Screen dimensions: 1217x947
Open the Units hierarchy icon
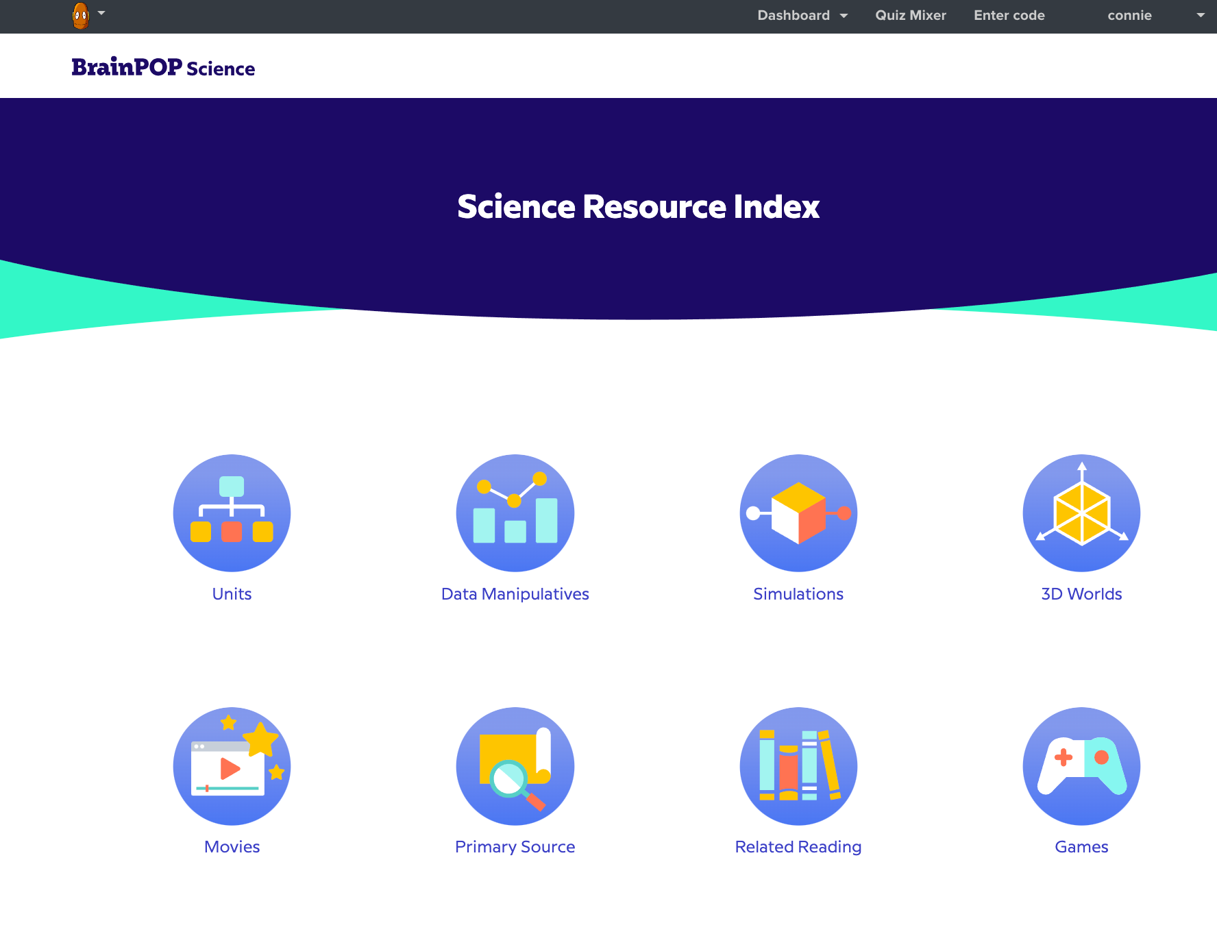coord(232,513)
